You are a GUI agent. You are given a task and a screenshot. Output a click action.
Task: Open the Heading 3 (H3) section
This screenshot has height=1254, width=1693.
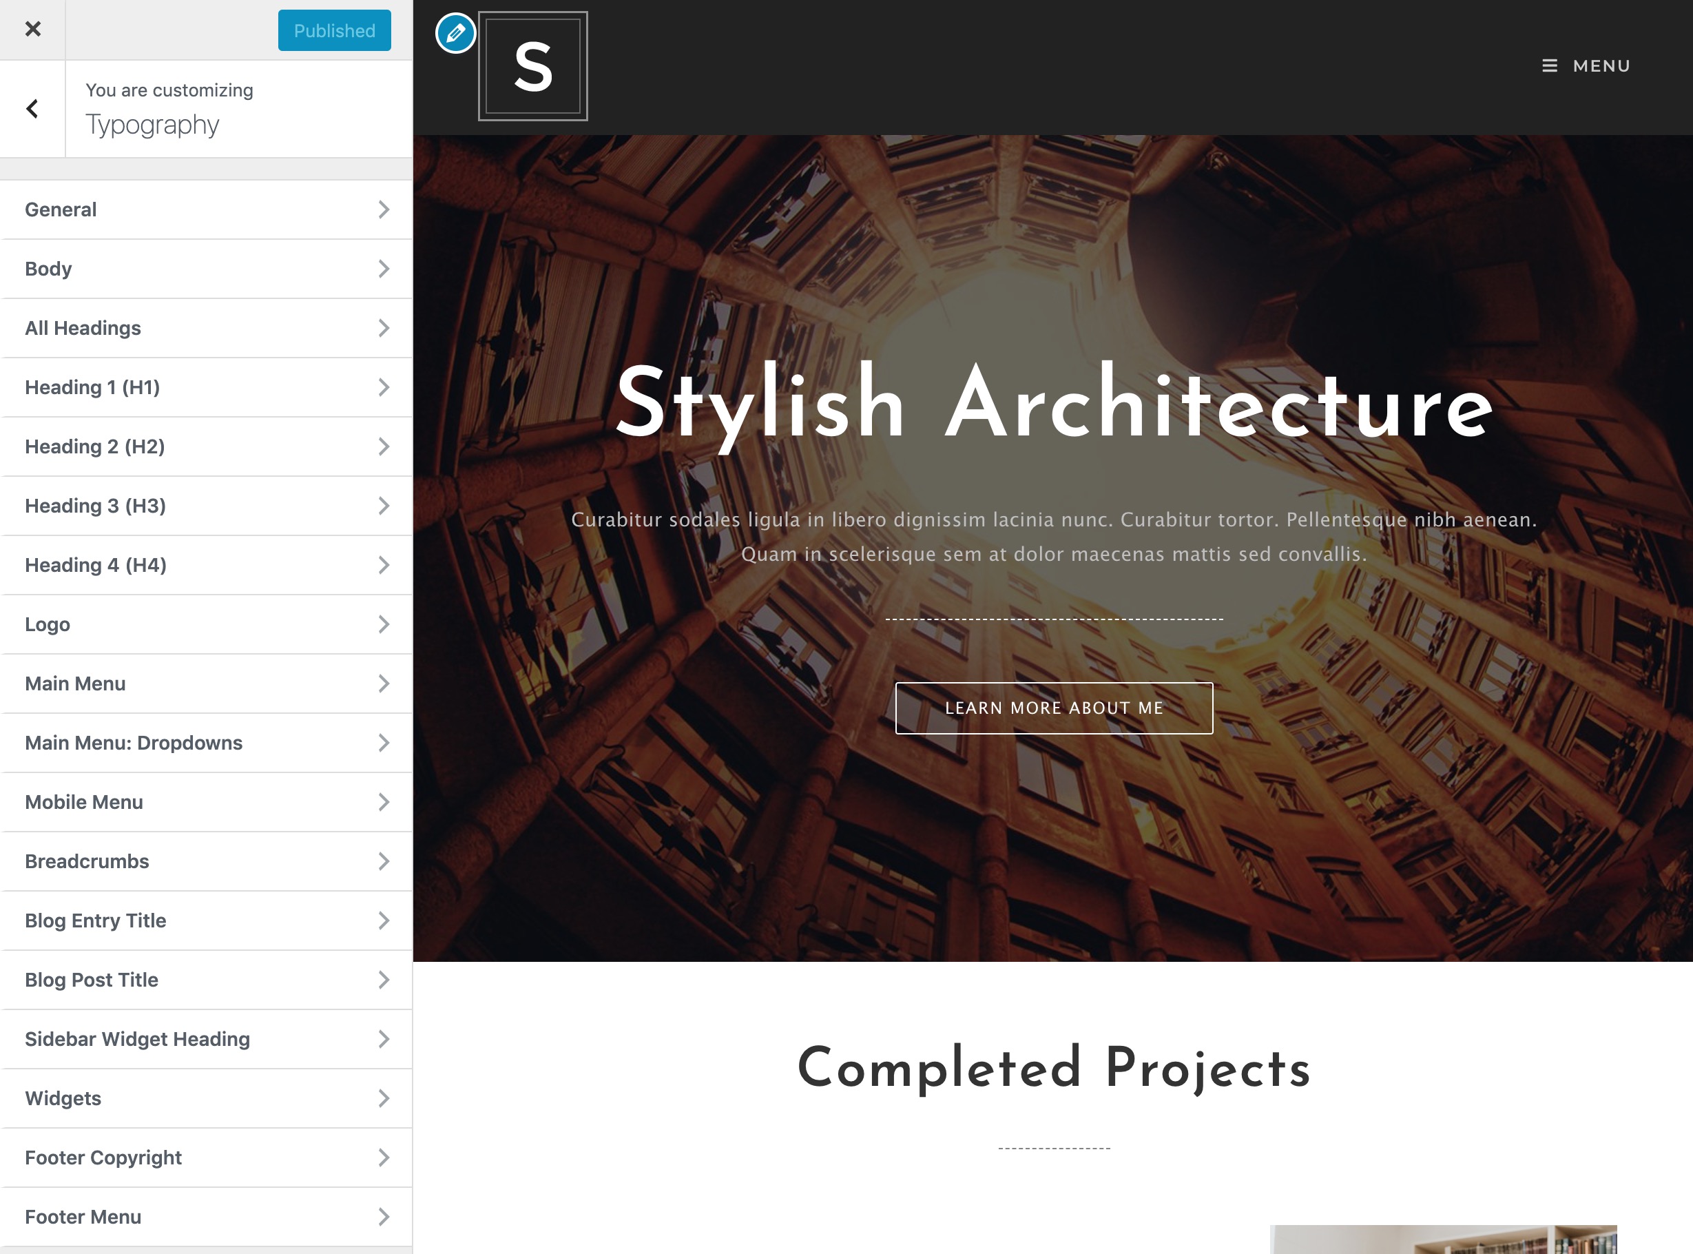tap(207, 506)
